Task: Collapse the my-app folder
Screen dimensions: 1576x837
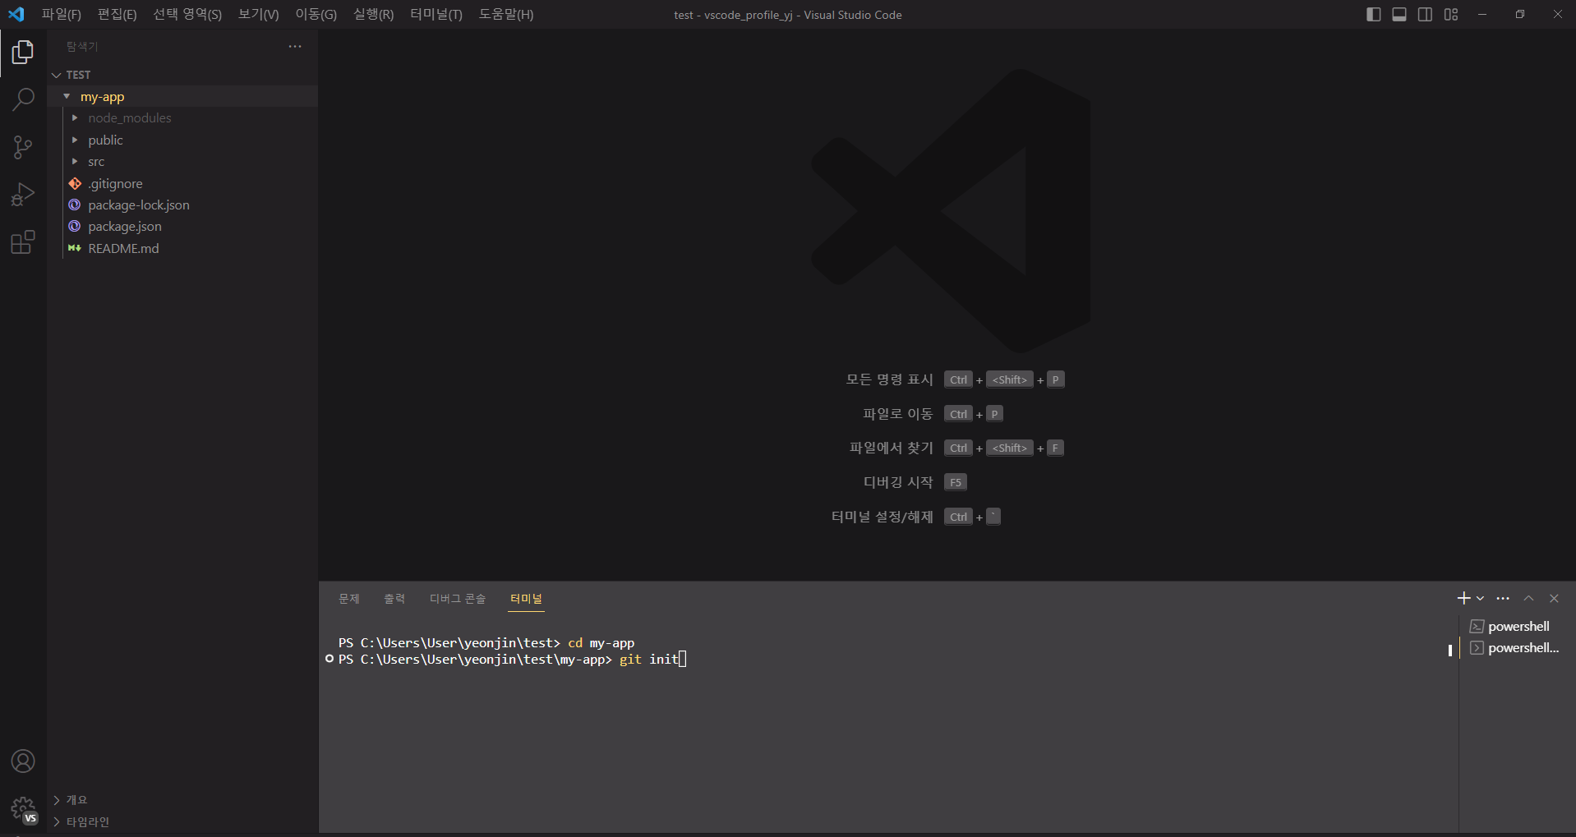Action: coord(182,96)
